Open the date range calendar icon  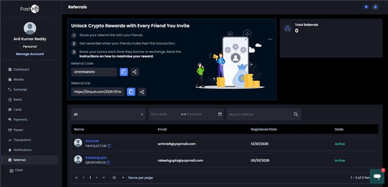(220, 114)
